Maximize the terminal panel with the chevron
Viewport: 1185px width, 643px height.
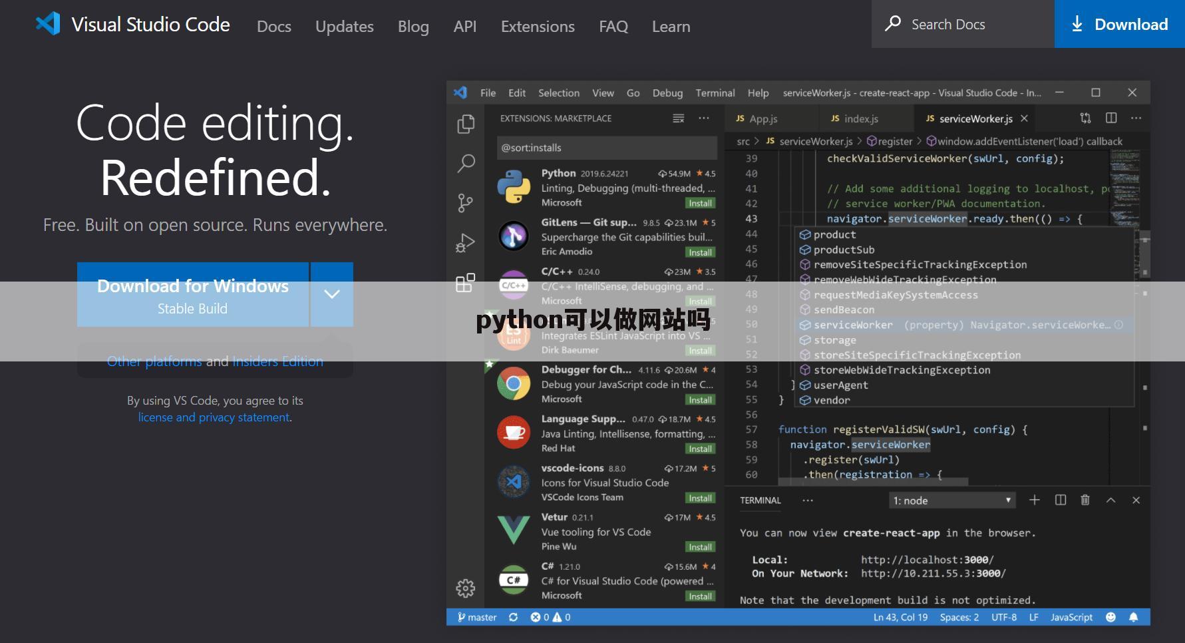(1110, 500)
